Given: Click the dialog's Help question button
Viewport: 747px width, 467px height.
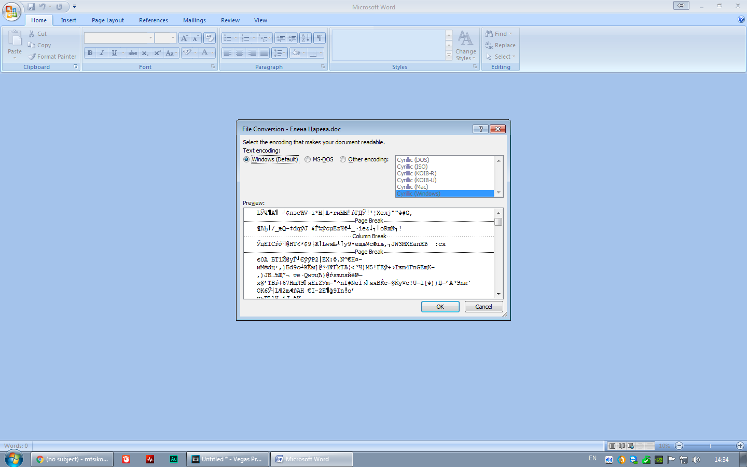Looking at the screenshot, I should (480, 129).
